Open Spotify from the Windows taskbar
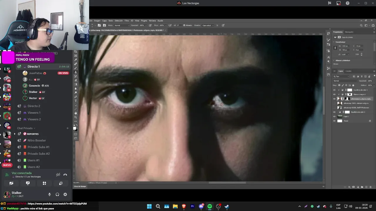 [210, 206]
